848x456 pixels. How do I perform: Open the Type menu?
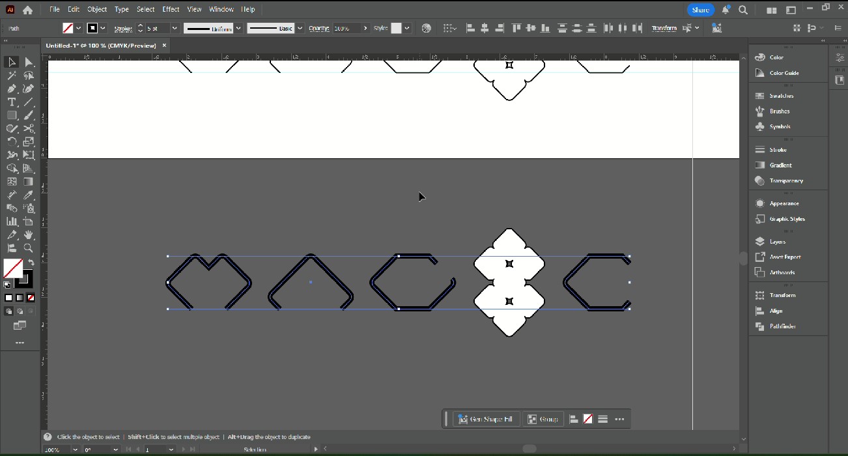point(122,9)
